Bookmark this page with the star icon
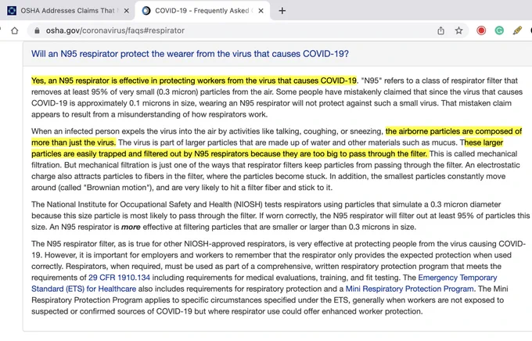The height and width of the screenshot is (341, 532). coord(458,31)
